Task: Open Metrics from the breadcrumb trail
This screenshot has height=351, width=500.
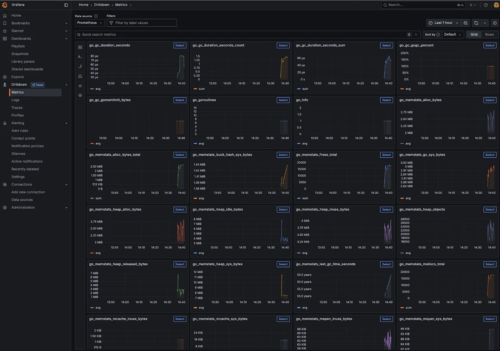Action: coord(121,5)
